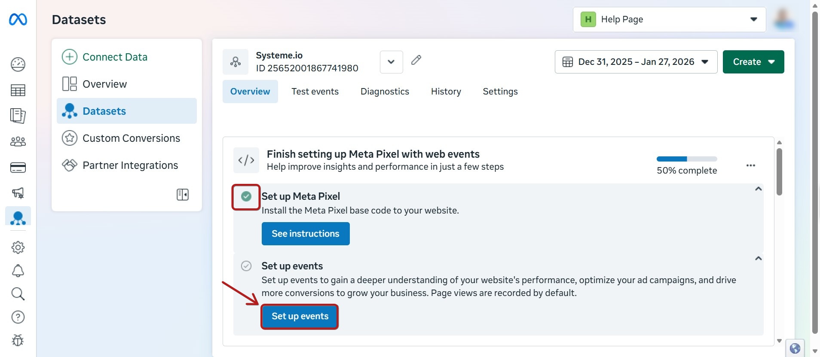Viewport: 820px width, 357px height.
Task: Click the globe icon in bottom corner
Action: click(x=795, y=348)
